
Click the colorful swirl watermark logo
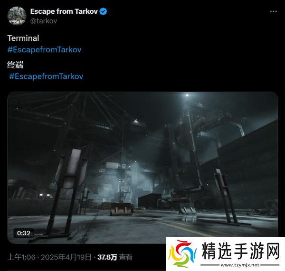182,254
